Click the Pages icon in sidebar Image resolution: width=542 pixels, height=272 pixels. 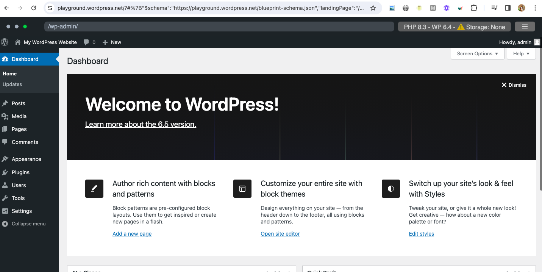click(x=5, y=129)
